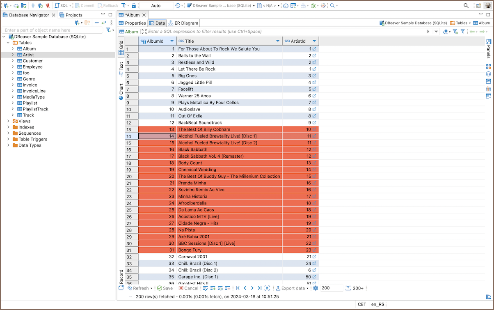494x310 pixels.
Task: Click the SQL filter expression field
Action: 283,32
